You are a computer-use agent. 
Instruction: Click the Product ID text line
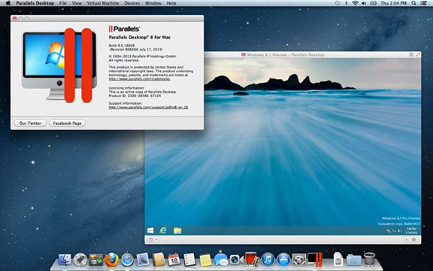tap(135, 96)
